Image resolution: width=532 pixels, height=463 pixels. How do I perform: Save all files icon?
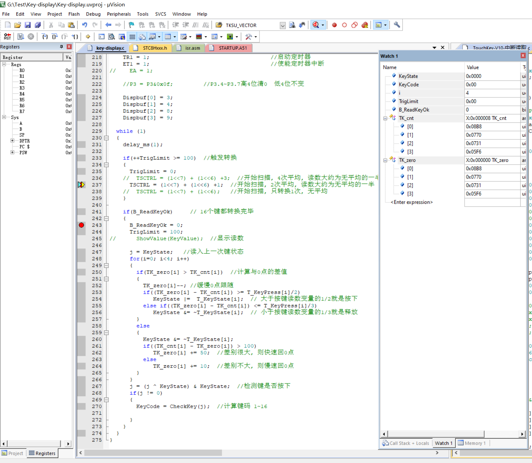[x=38, y=25]
